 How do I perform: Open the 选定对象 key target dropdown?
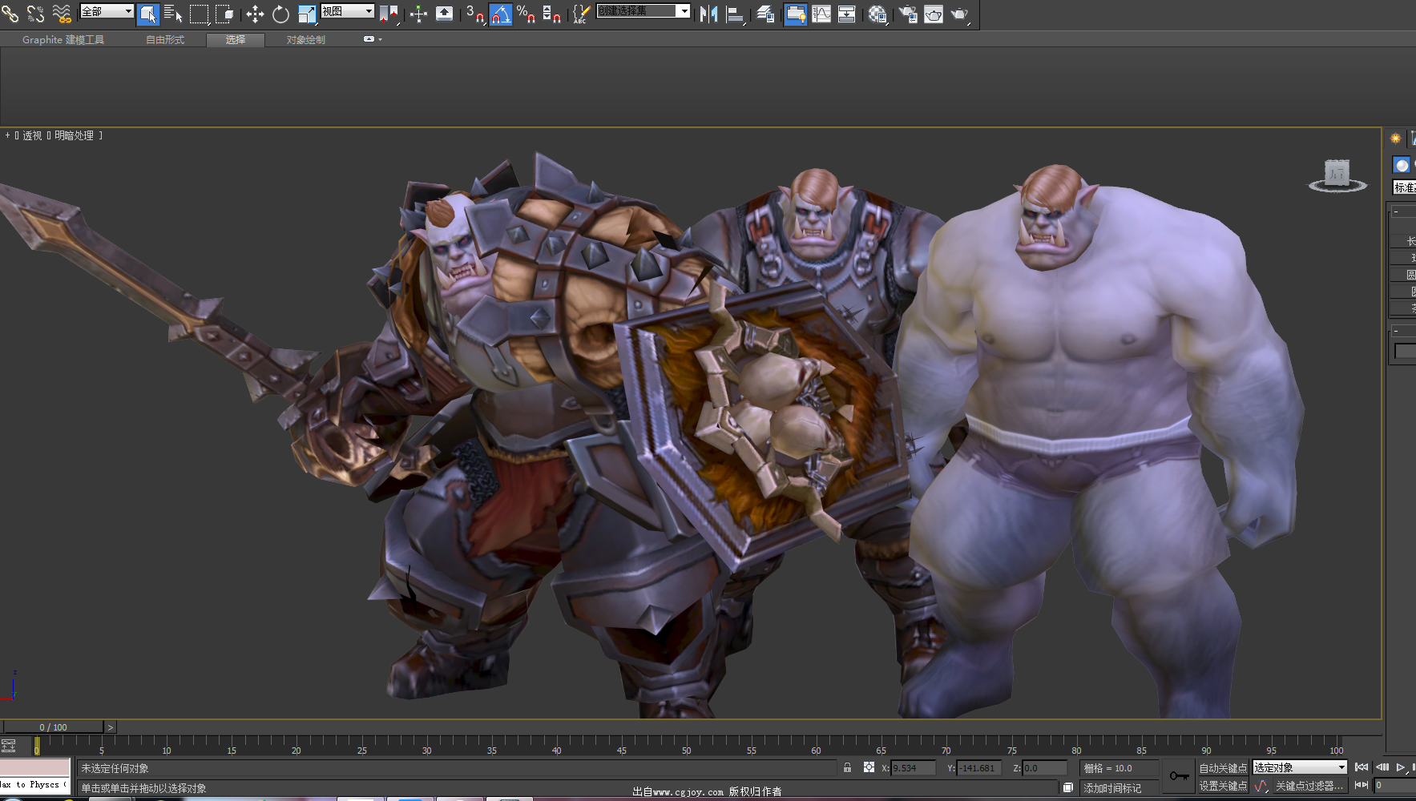[x=1300, y=767]
